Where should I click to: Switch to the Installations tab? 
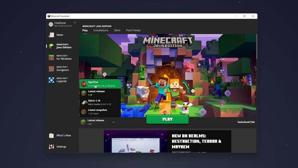pyautogui.click(x=101, y=30)
